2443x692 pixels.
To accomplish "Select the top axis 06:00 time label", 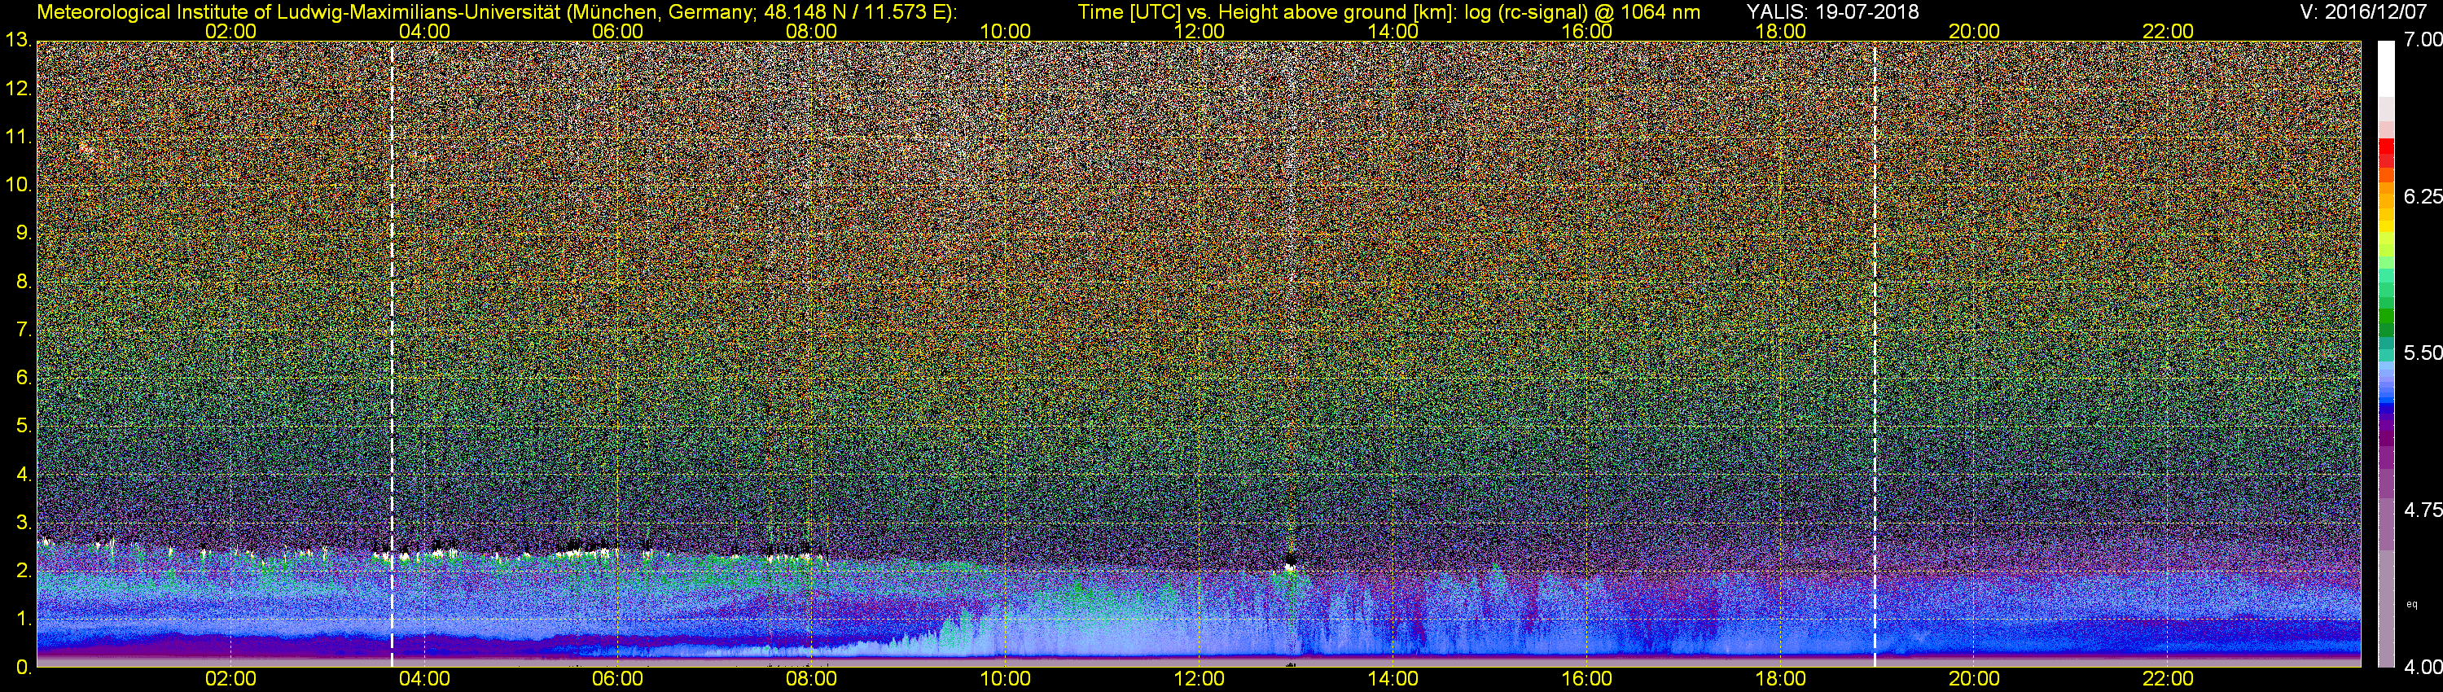I will [617, 31].
